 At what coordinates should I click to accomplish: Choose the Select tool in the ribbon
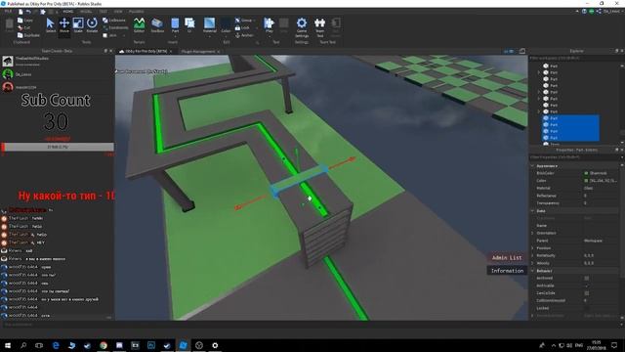[x=50, y=25]
